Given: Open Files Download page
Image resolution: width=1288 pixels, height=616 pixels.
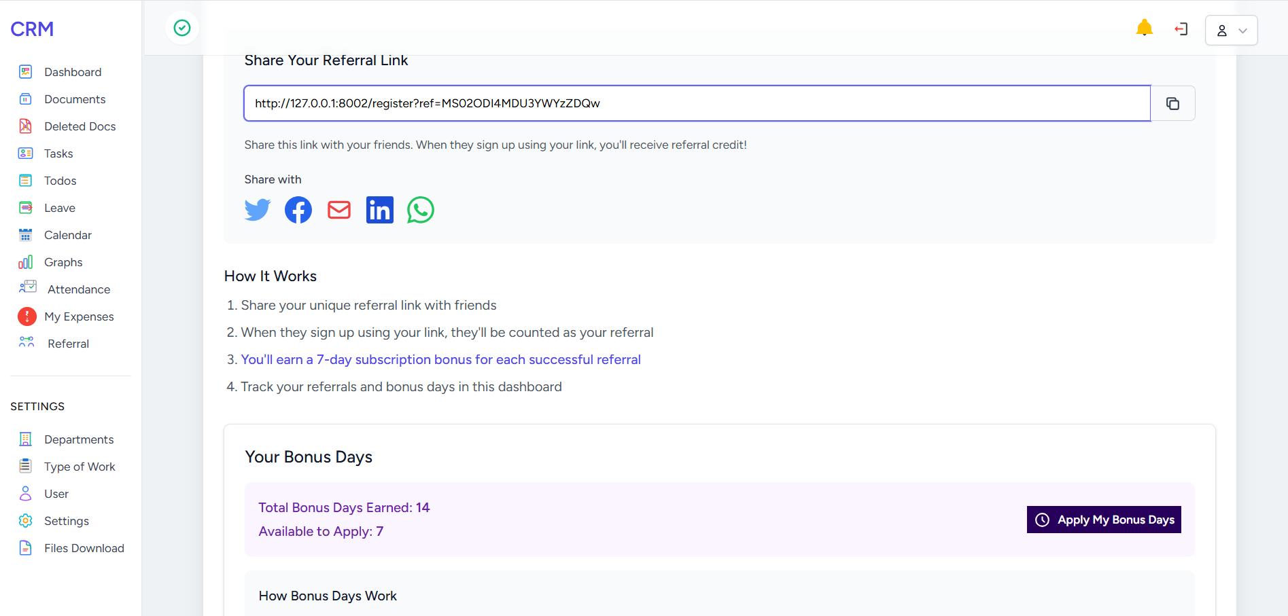Looking at the screenshot, I should [84, 548].
